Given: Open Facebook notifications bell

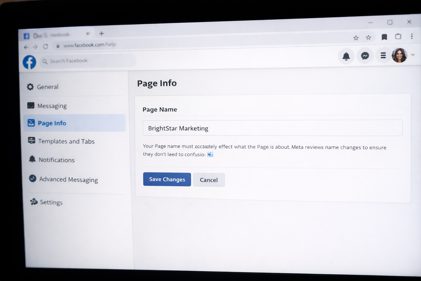Looking at the screenshot, I should [x=346, y=56].
